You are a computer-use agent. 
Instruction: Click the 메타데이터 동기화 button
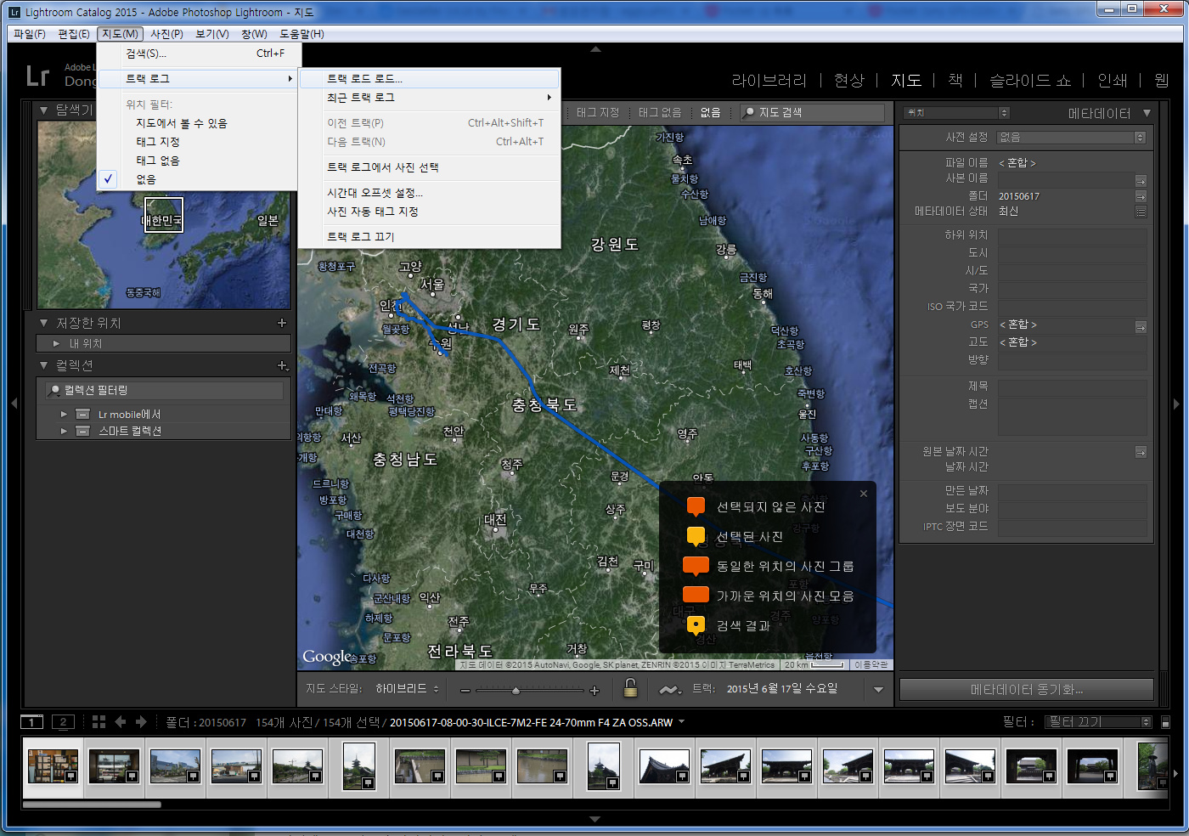(1026, 689)
